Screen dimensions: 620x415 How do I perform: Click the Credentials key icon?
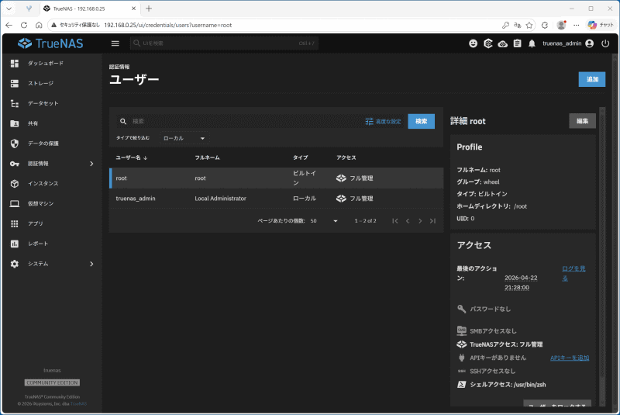(15, 164)
